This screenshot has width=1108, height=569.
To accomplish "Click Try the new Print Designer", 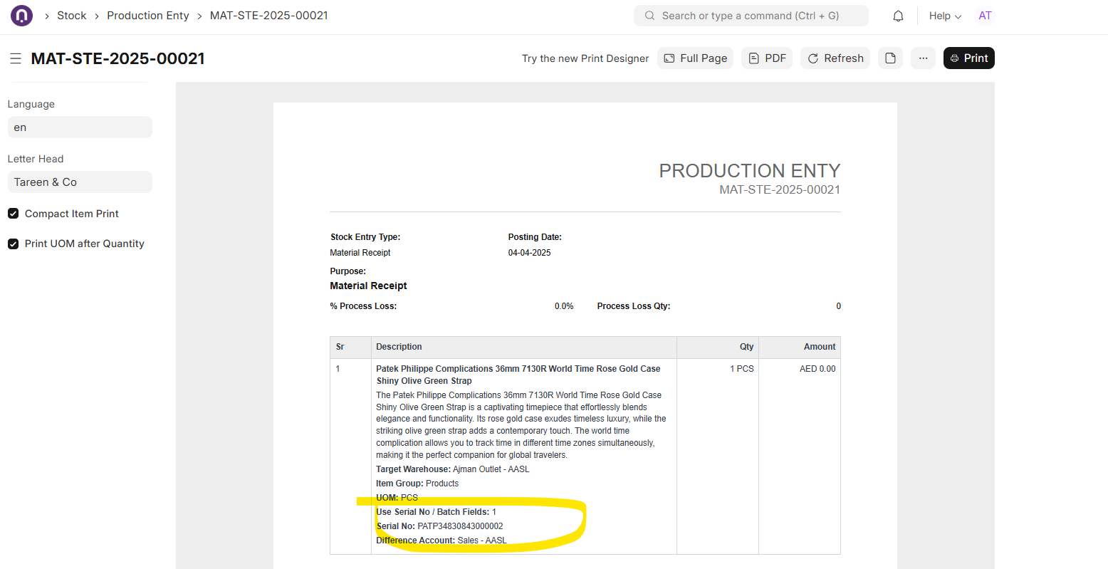I will pyautogui.click(x=585, y=58).
